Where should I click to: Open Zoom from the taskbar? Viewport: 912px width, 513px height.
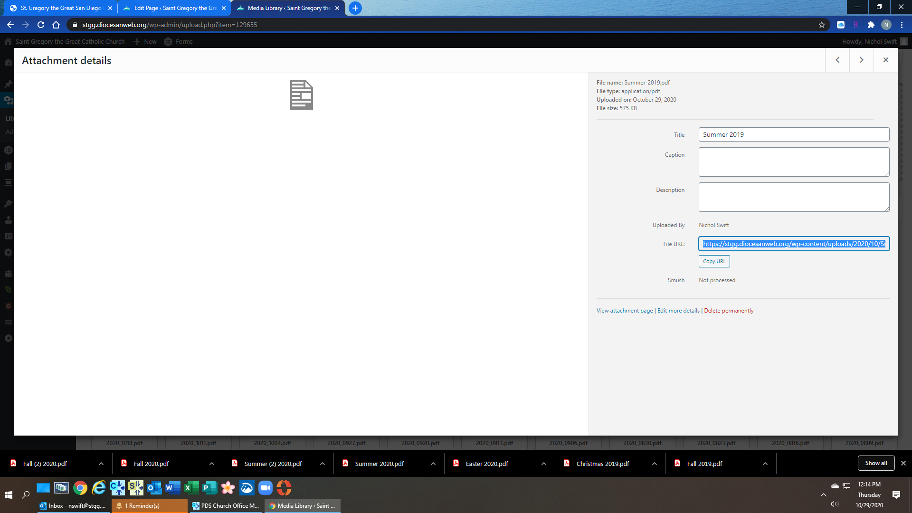[266, 488]
